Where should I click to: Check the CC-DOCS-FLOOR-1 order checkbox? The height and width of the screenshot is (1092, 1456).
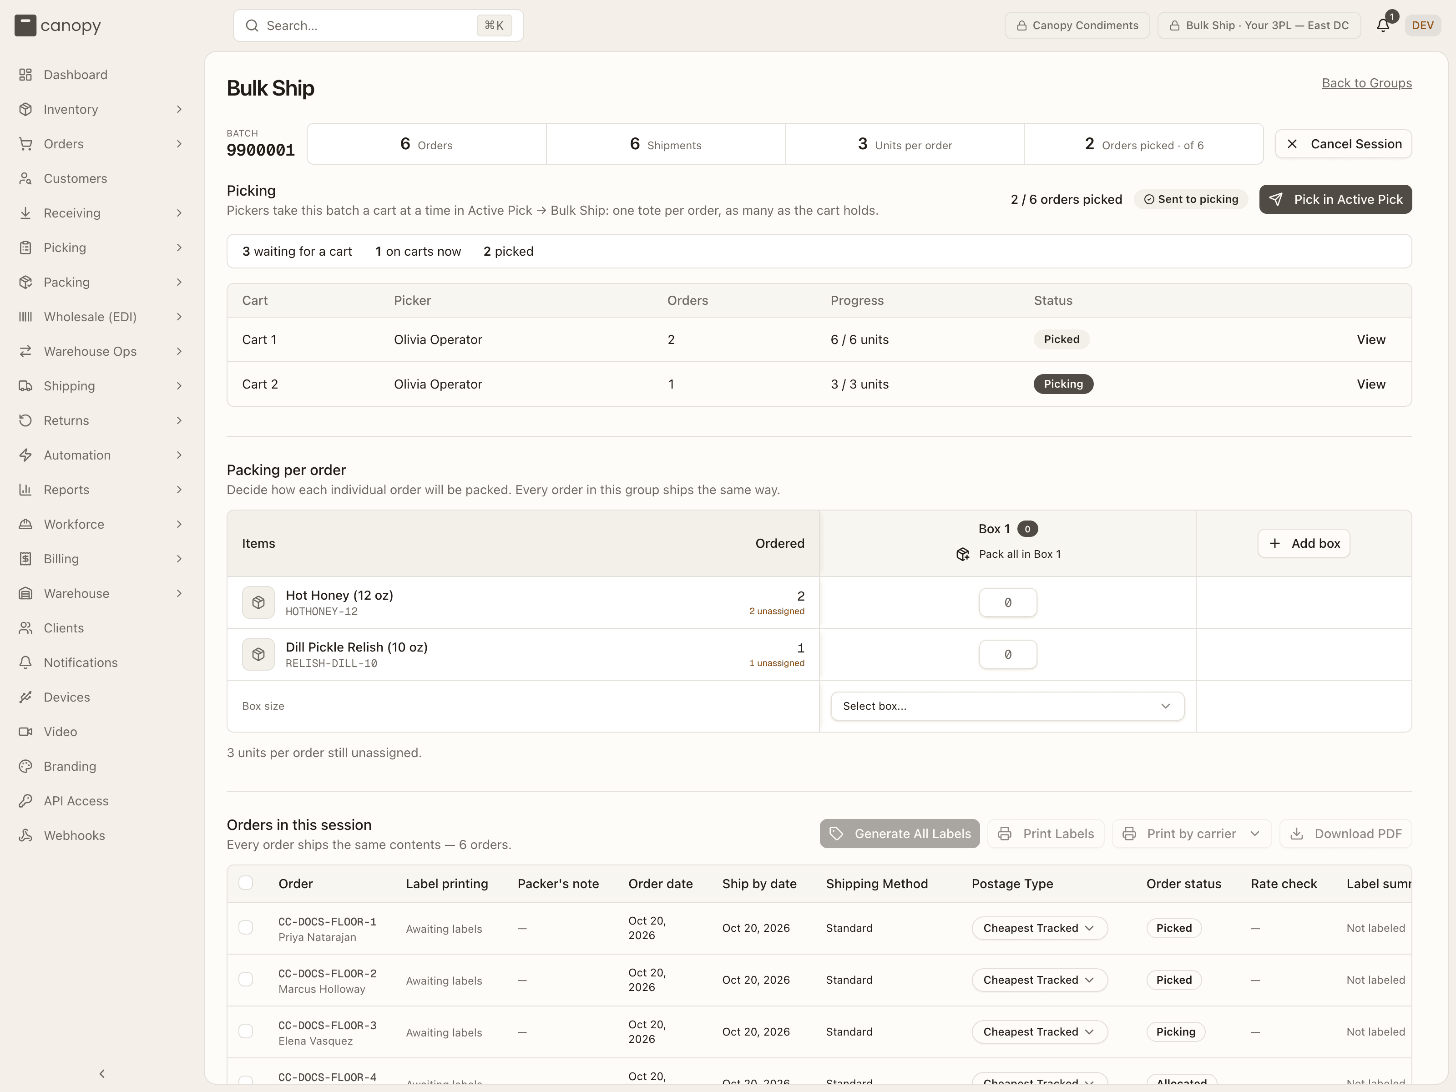(246, 927)
